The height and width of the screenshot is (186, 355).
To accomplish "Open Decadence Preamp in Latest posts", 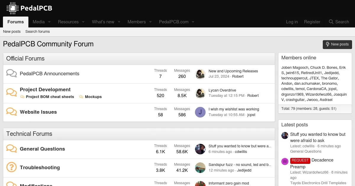I will click(x=312, y=163).
